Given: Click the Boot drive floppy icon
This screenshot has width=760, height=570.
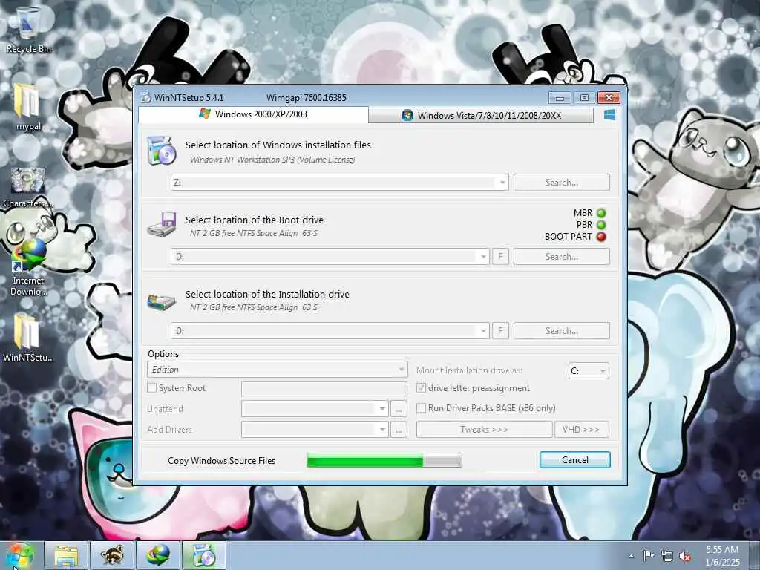Looking at the screenshot, I should [x=162, y=224].
